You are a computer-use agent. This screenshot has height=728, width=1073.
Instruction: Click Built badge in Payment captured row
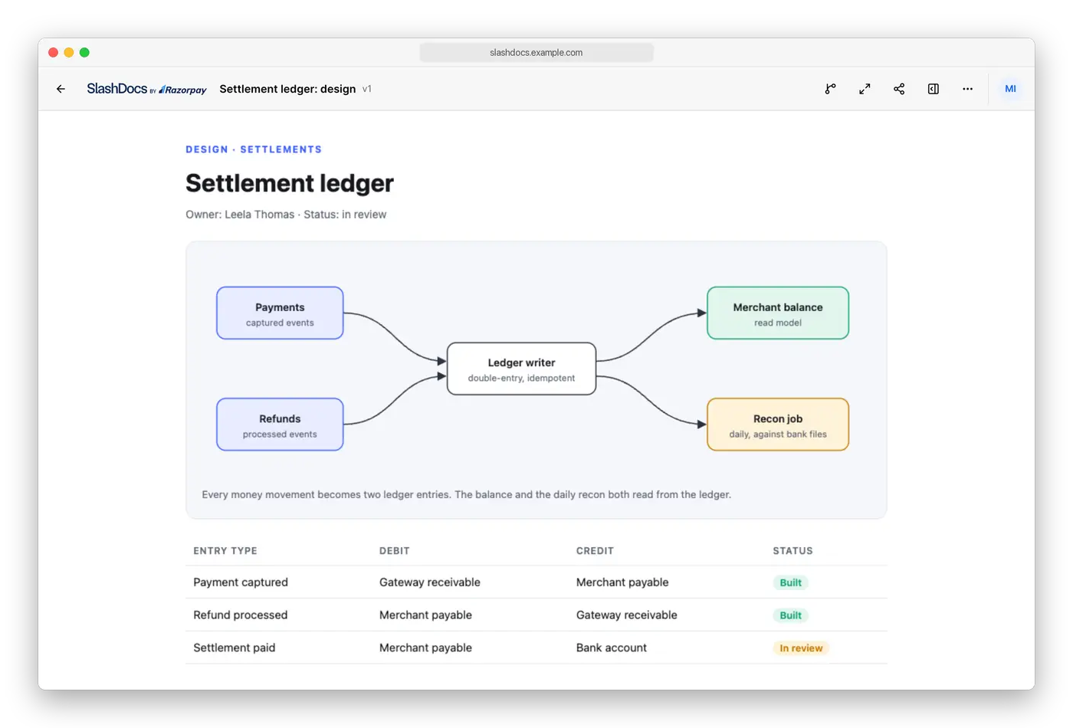(790, 582)
